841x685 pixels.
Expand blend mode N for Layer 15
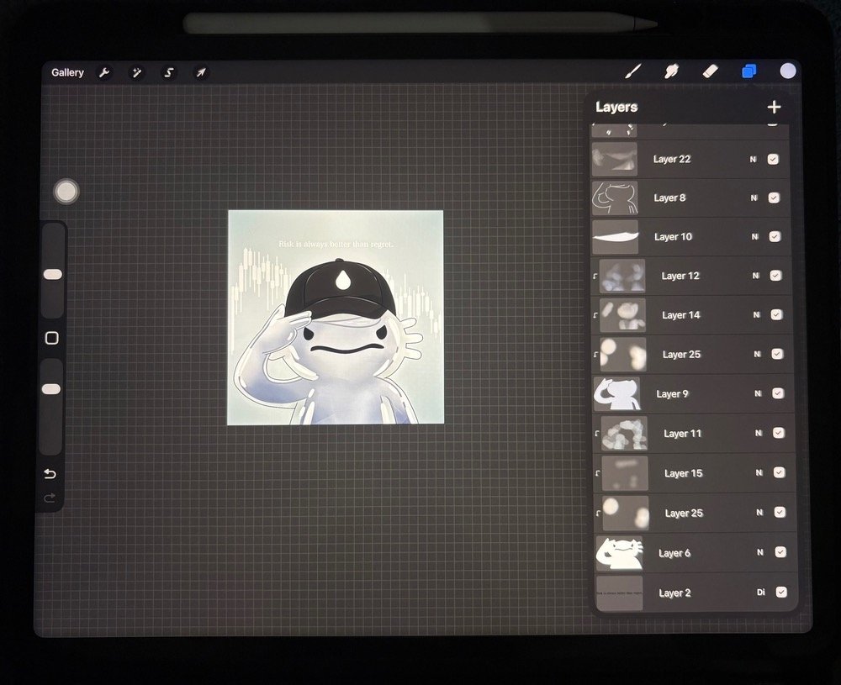tap(759, 472)
